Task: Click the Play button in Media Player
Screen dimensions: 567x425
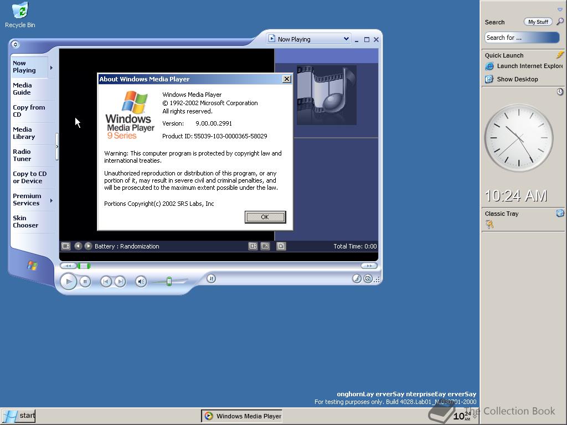Action: pos(68,282)
